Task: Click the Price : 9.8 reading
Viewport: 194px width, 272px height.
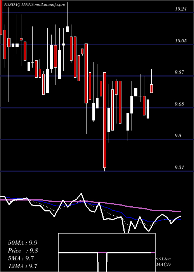Action: (x=23, y=251)
